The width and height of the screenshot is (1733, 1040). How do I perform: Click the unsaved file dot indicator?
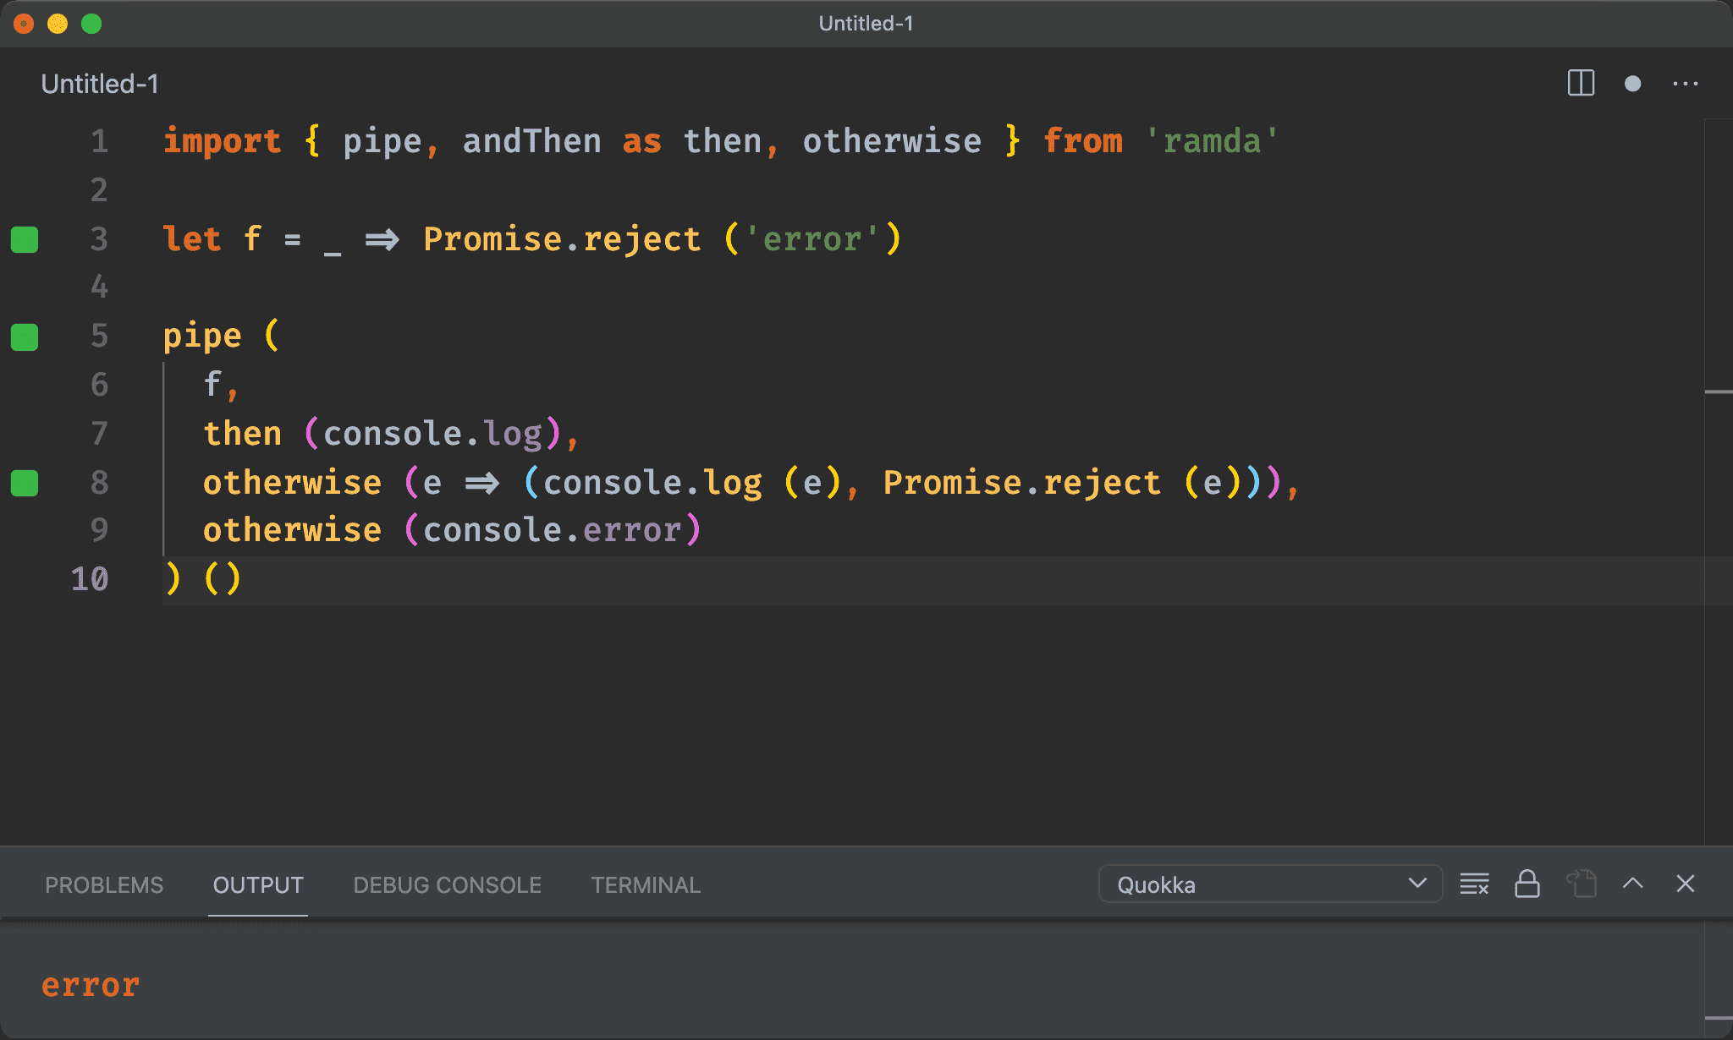1635,83
